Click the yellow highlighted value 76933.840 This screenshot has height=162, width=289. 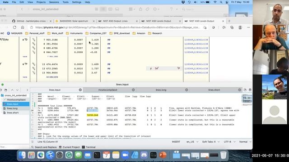93,115
